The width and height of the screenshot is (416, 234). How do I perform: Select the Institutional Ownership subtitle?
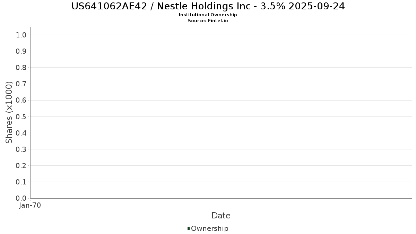click(208, 15)
